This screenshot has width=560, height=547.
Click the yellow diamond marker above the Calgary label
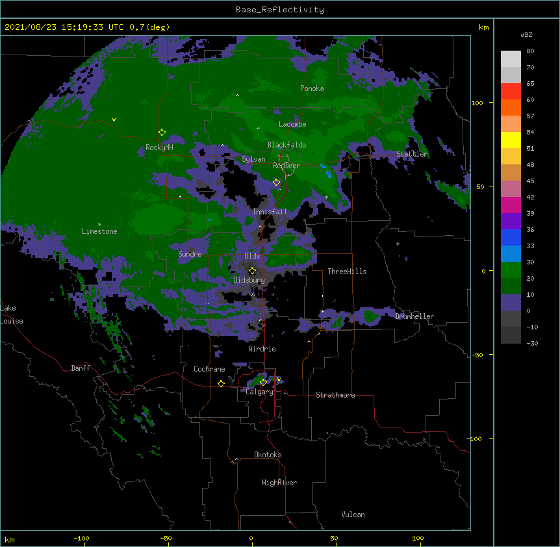click(x=263, y=383)
